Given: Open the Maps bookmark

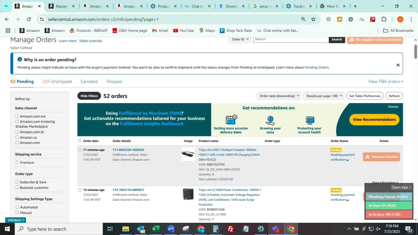Looking at the screenshot, I should click(x=207, y=31).
